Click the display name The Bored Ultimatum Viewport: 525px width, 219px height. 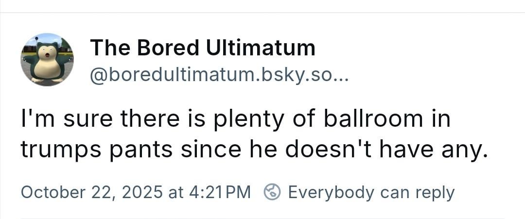point(203,48)
